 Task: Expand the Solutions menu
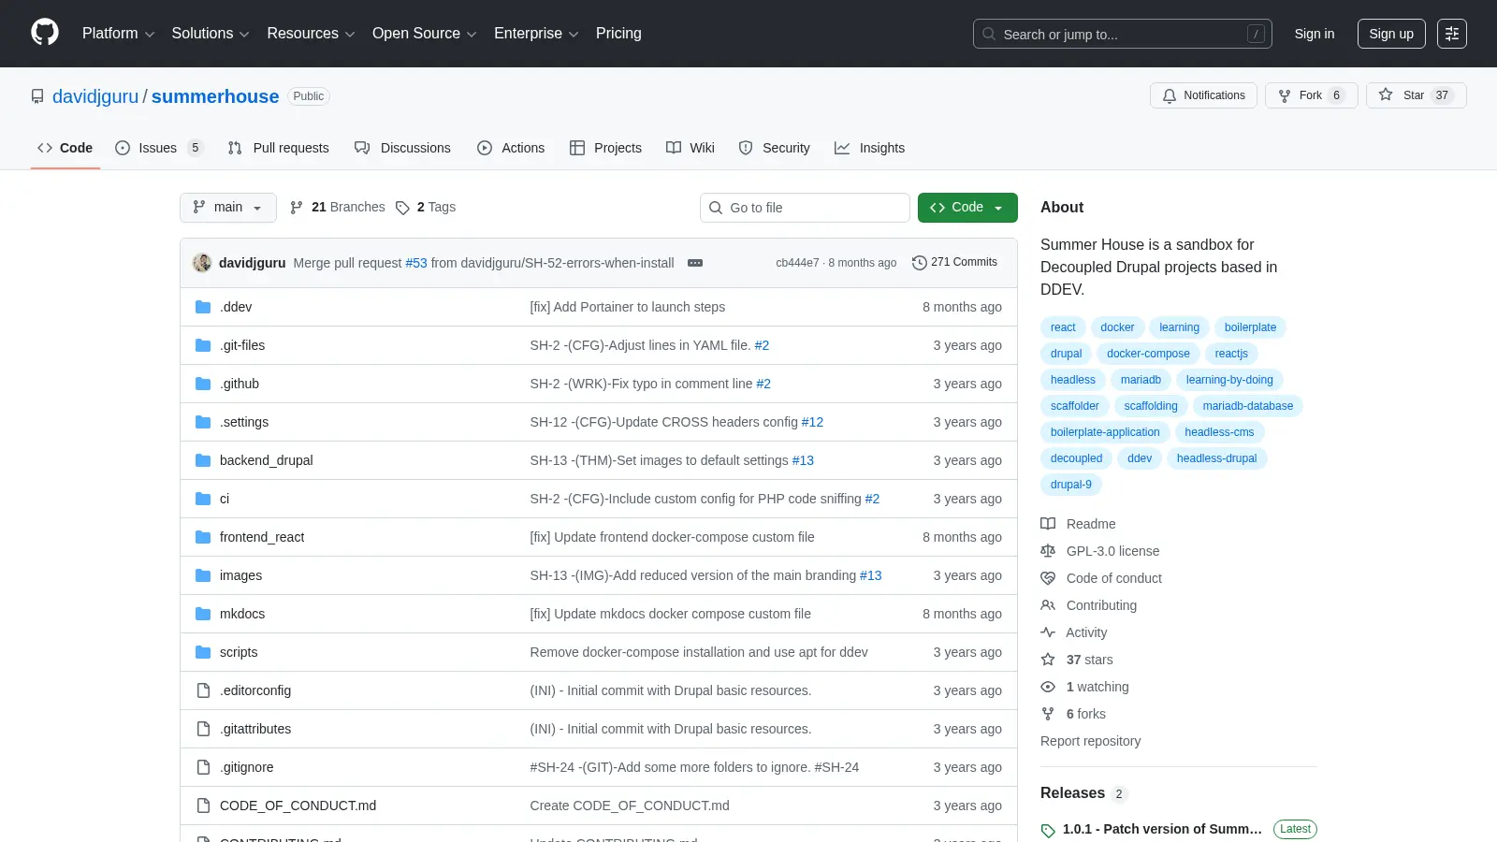tap(211, 34)
